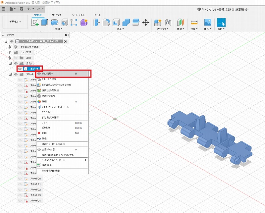This screenshot has width=265, height=213.
Task: Click the Move/Copy cross-arrows toolbar icon
Action: point(145,23)
